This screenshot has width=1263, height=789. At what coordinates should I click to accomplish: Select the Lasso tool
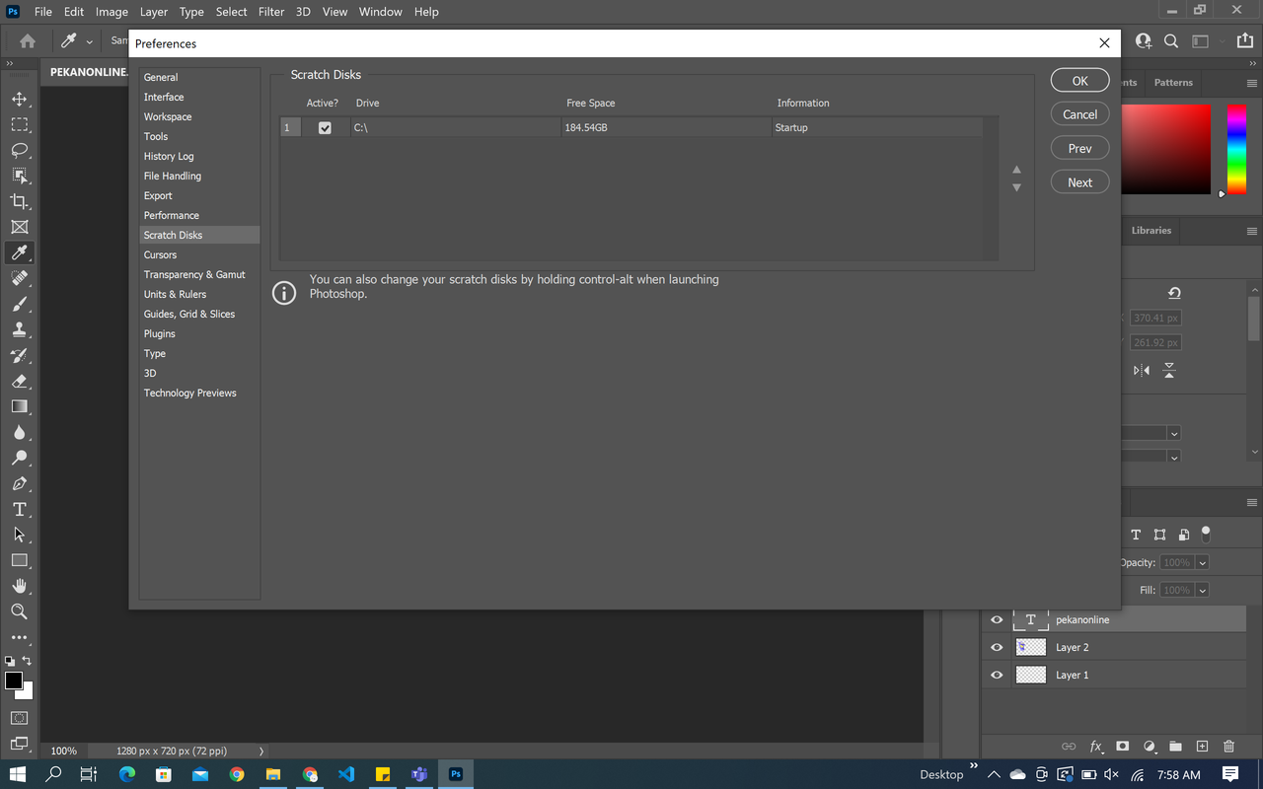[19, 150]
